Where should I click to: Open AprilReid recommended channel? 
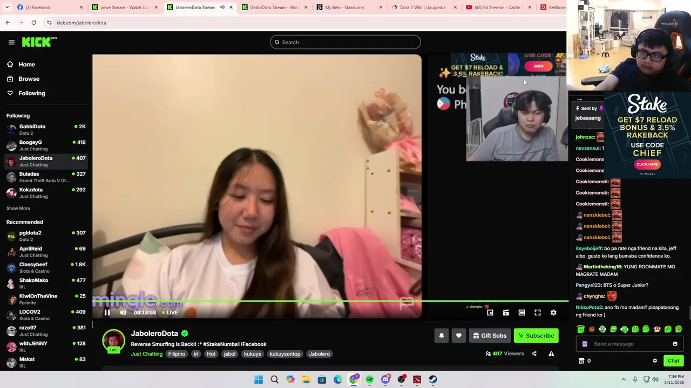click(46, 252)
